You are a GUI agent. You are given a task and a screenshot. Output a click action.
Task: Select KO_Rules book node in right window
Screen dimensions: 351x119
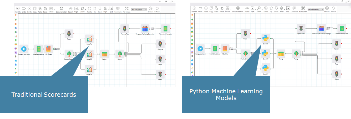click(x=225, y=49)
